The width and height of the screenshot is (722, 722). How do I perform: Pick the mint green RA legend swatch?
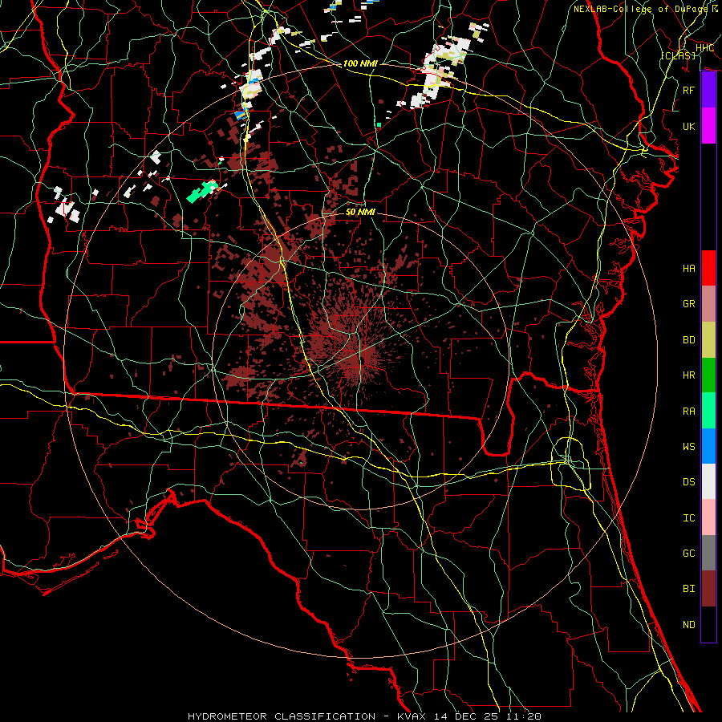(x=708, y=411)
